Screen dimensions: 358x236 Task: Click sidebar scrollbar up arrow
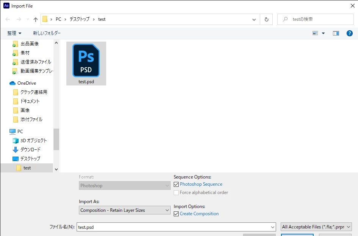(x=57, y=43)
